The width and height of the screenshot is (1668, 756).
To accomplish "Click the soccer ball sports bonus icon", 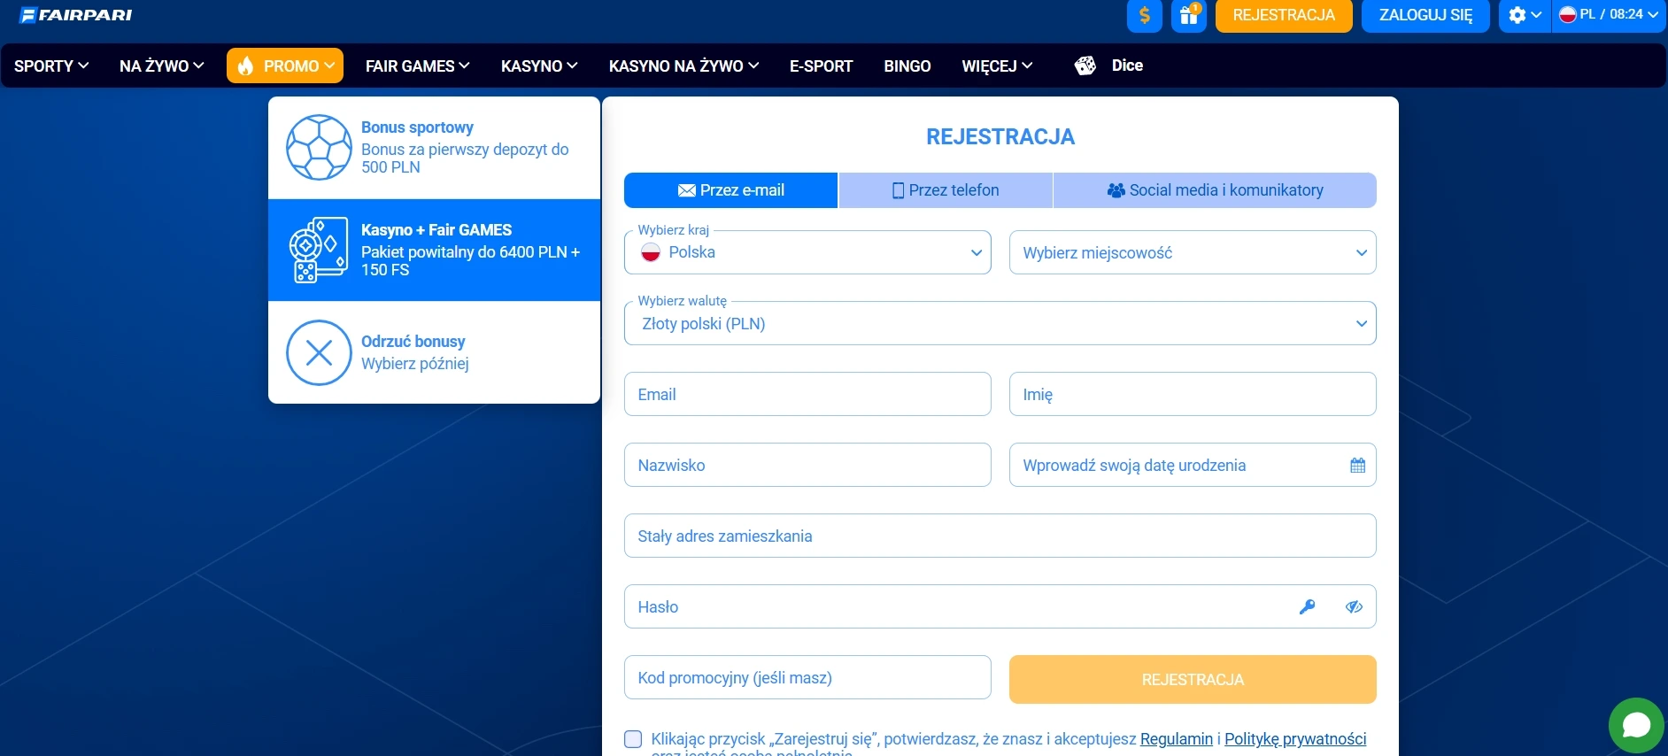I will click(x=319, y=147).
